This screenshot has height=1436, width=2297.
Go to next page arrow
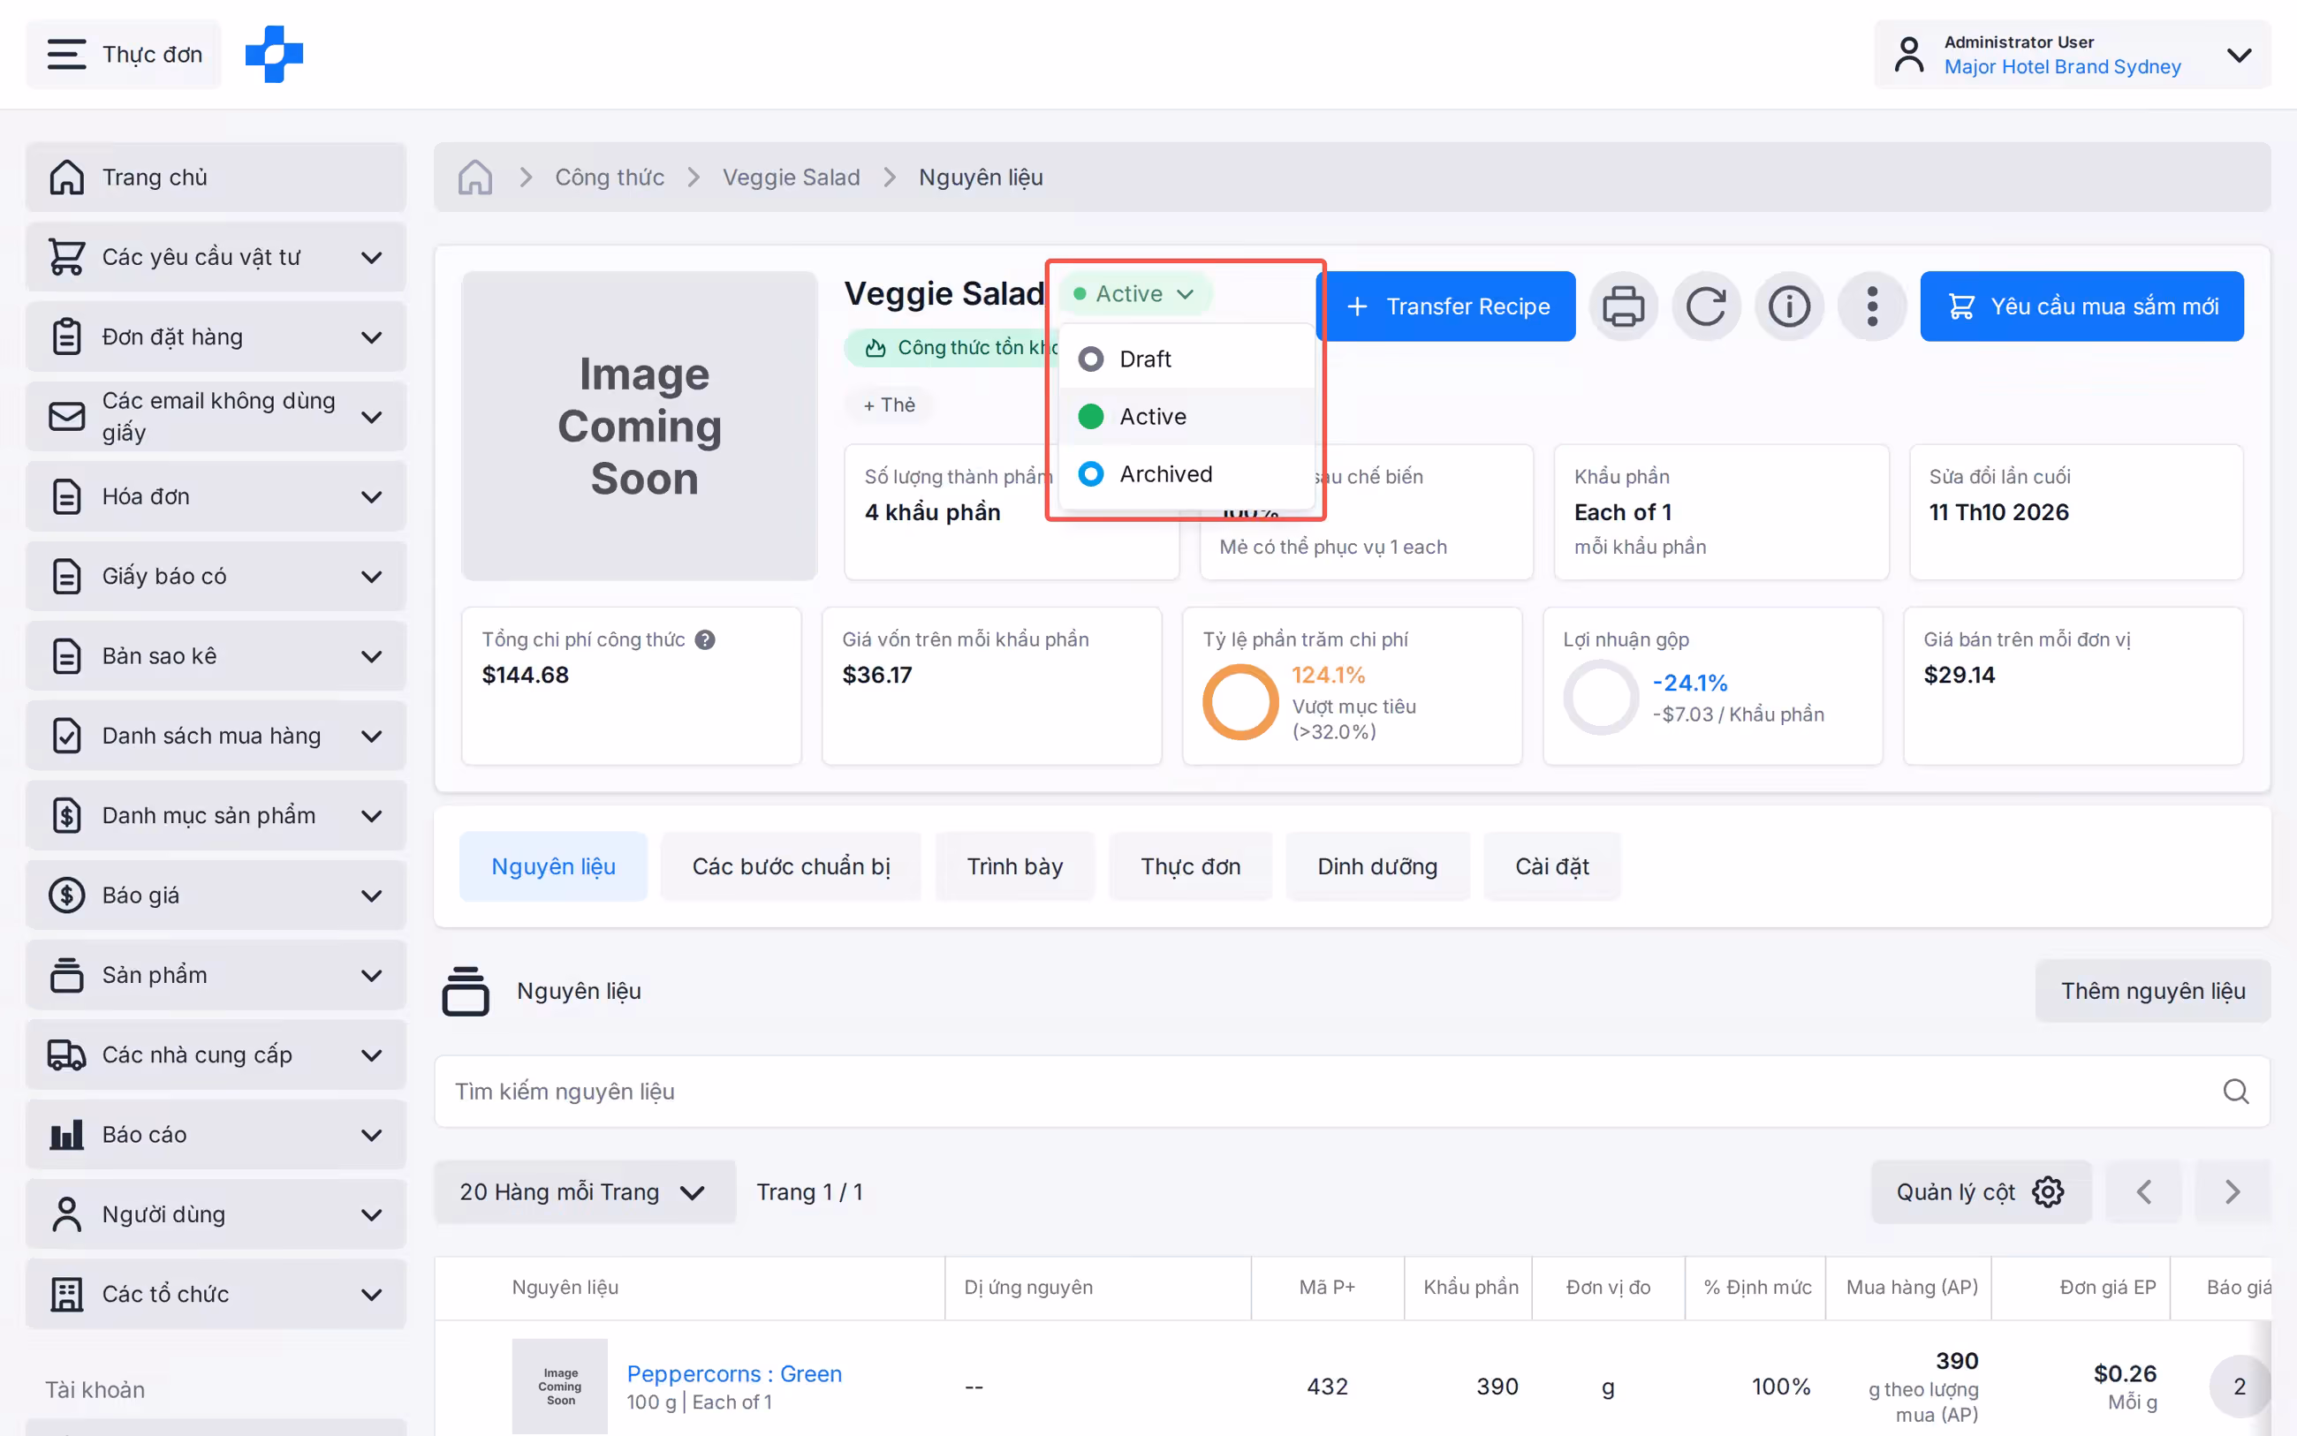click(2233, 1192)
